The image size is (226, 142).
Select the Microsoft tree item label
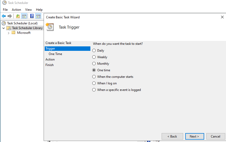(24, 33)
